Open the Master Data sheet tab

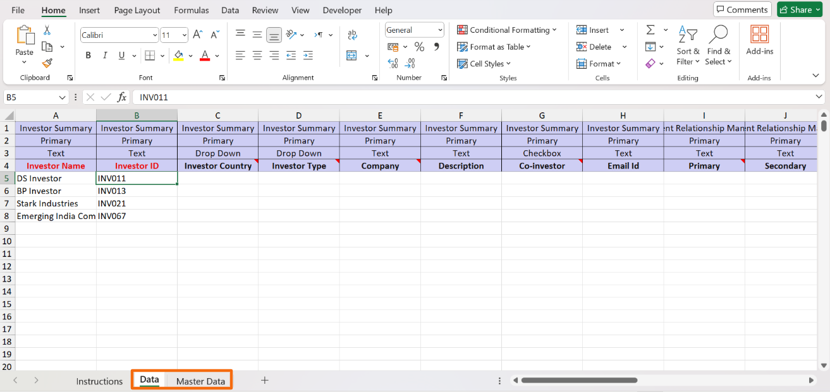(x=200, y=381)
